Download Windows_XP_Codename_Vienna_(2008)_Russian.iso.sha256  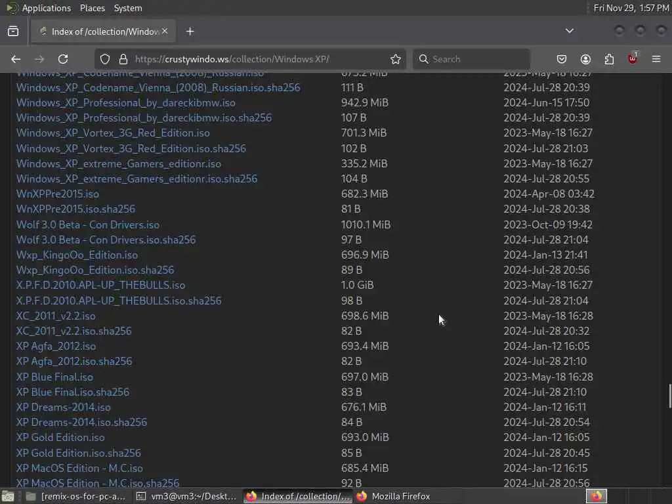point(158,87)
